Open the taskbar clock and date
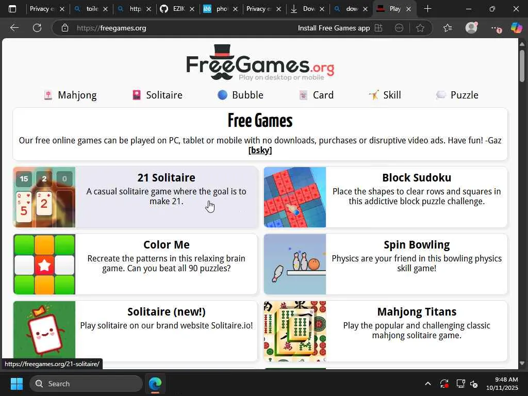528x396 pixels. click(502, 384)
